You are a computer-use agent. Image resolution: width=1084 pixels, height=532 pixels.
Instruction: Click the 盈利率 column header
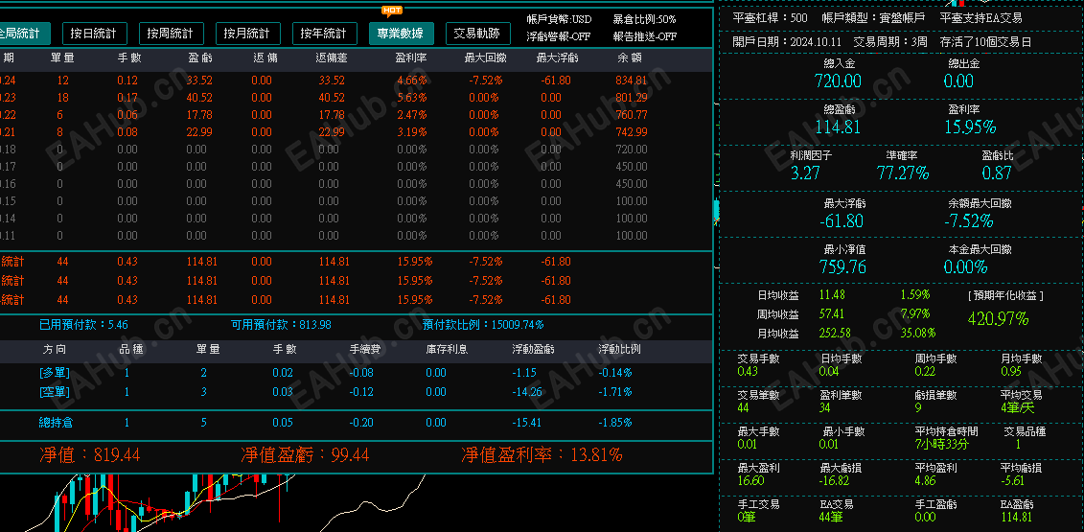click(x=410, y=58)
